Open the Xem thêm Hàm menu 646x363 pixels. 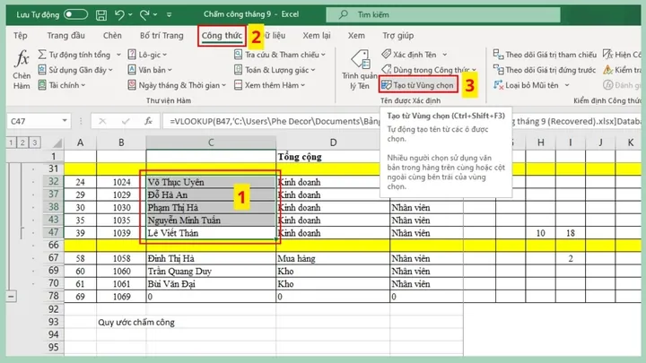[269, 85]
